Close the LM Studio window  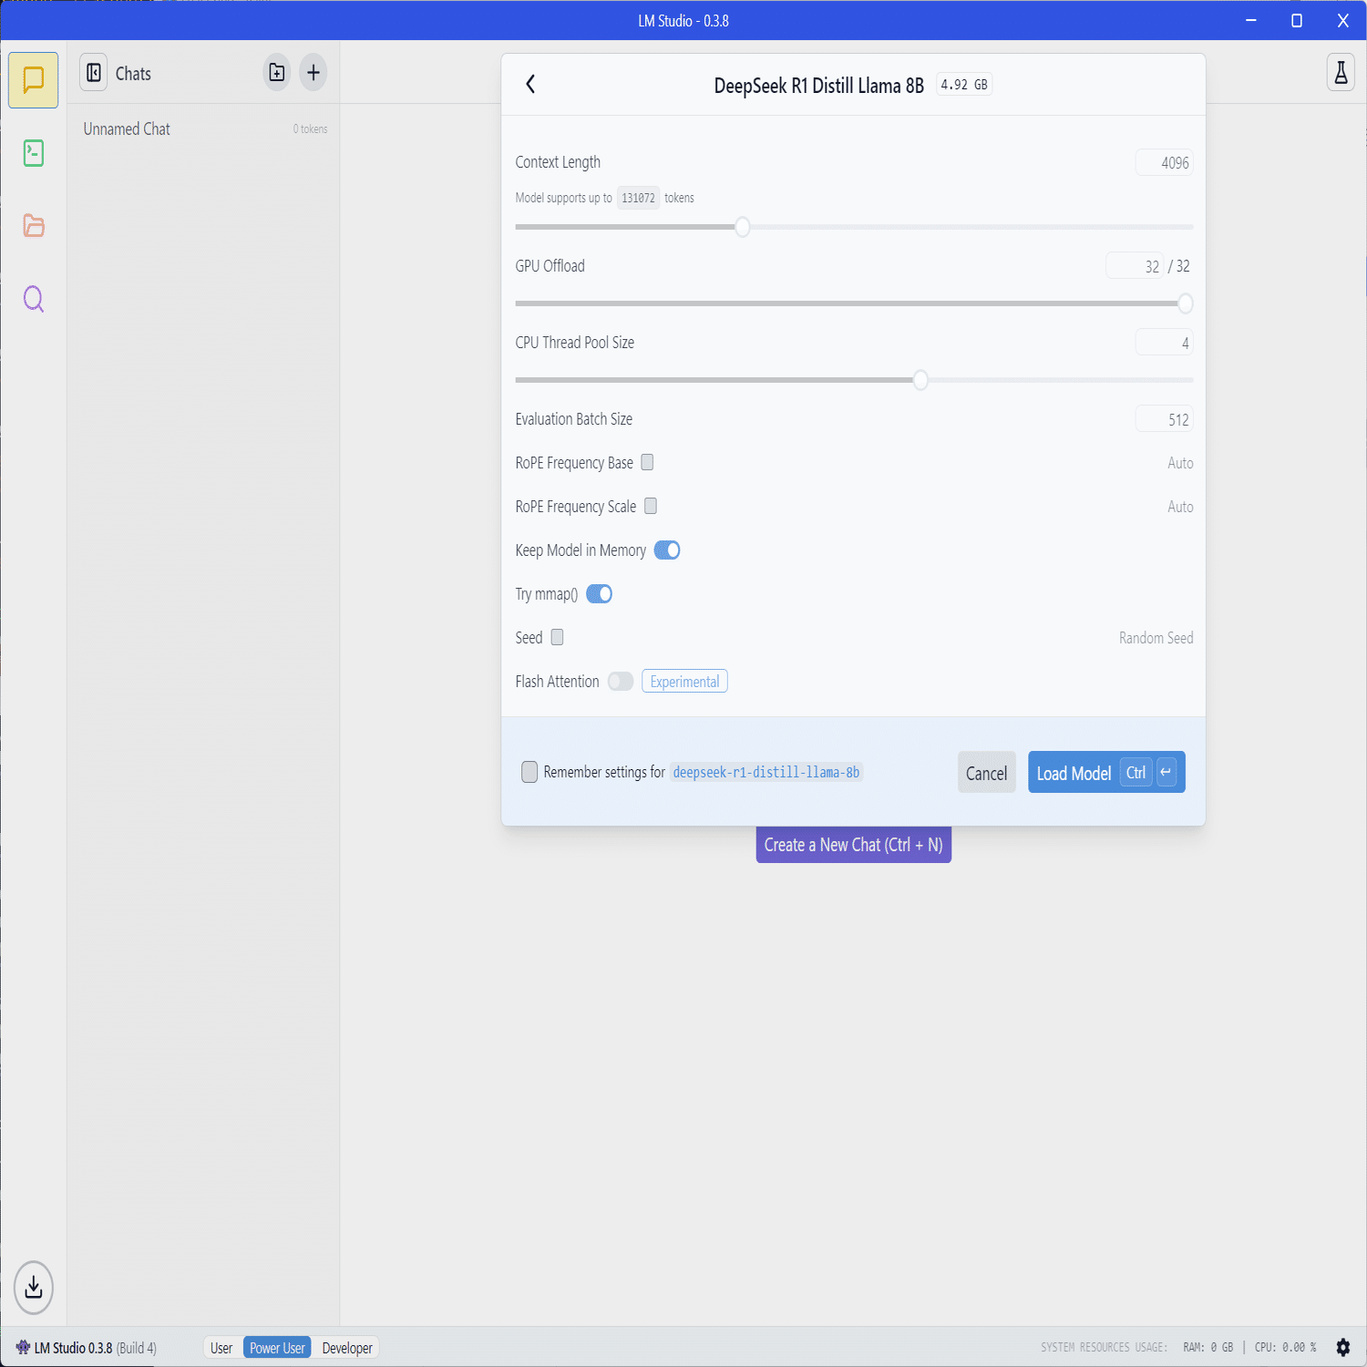coord(1343,20)
